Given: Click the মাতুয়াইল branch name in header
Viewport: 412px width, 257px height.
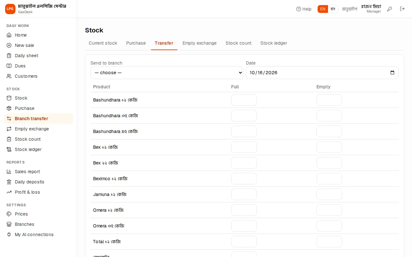Looking at the screenshot, I should point(350,9).
